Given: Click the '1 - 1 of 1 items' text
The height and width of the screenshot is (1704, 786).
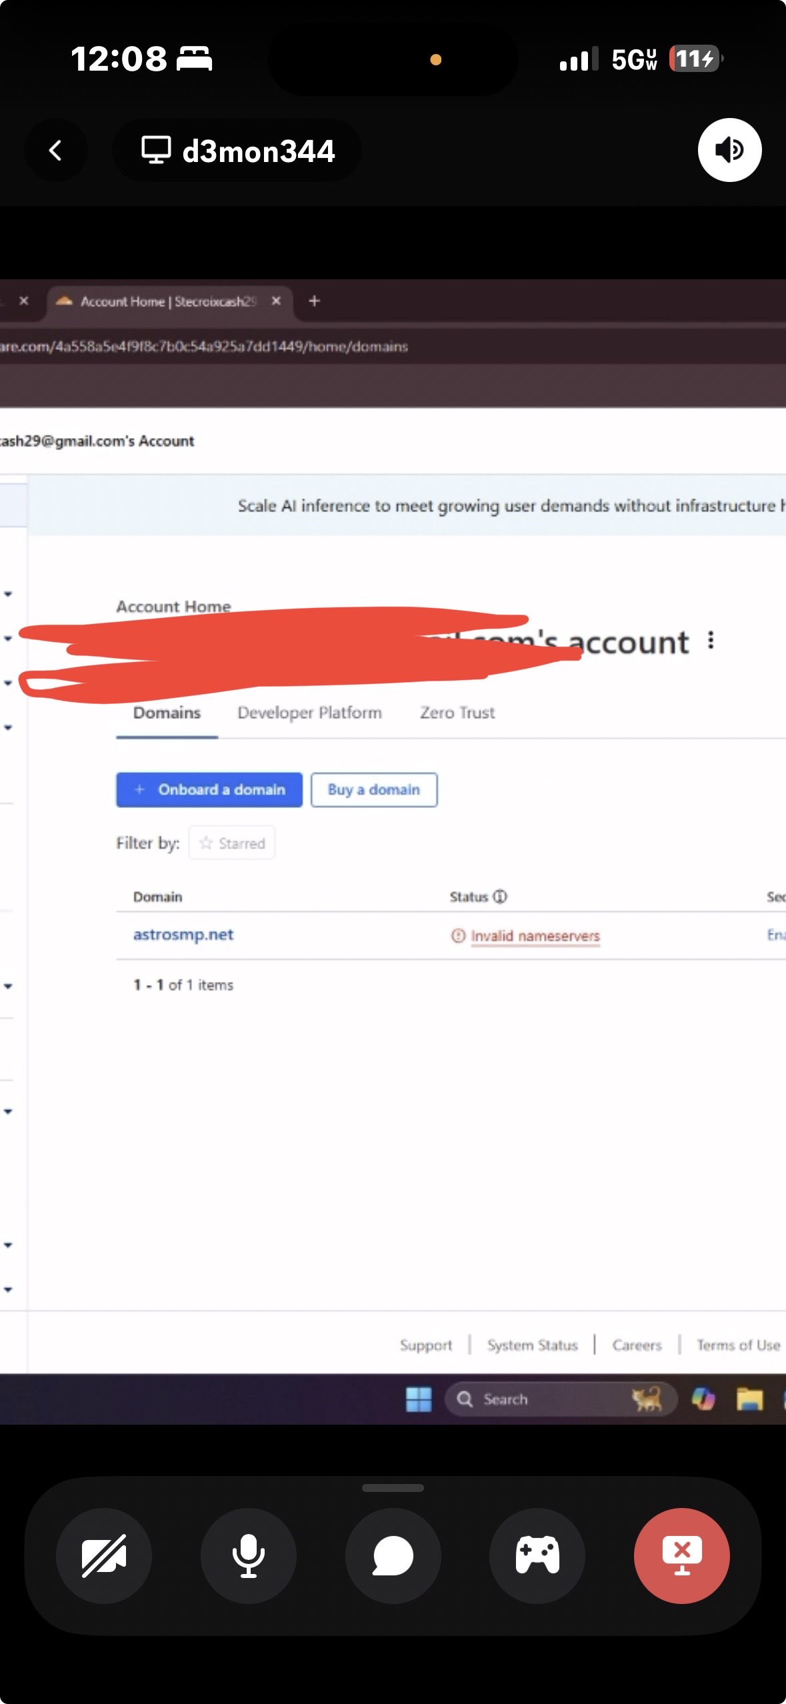Looking at the screenshot, I should click(x=183, y=985).
